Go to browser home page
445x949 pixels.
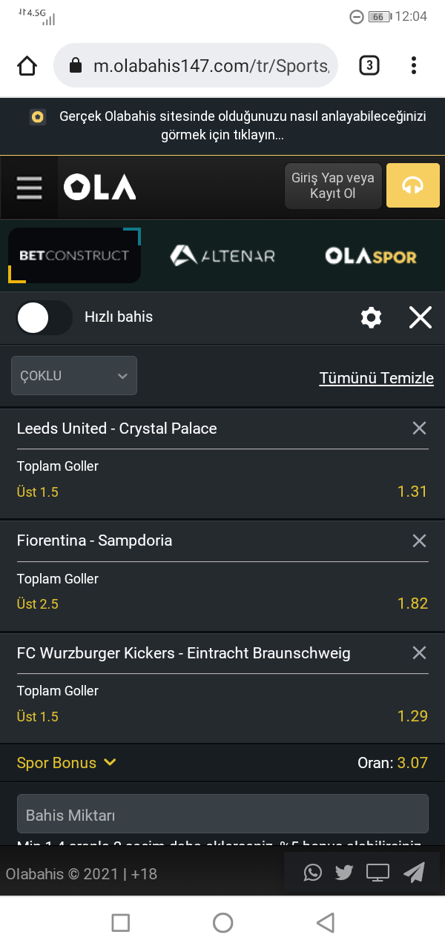27,66
